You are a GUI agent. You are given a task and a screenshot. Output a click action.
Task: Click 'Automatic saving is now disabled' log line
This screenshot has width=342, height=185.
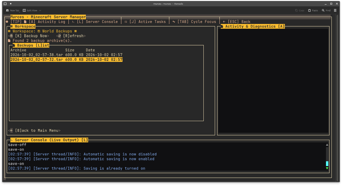82,154
